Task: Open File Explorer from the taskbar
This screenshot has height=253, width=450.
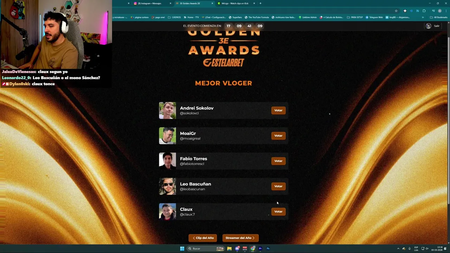Action: [x=229, y=248]
